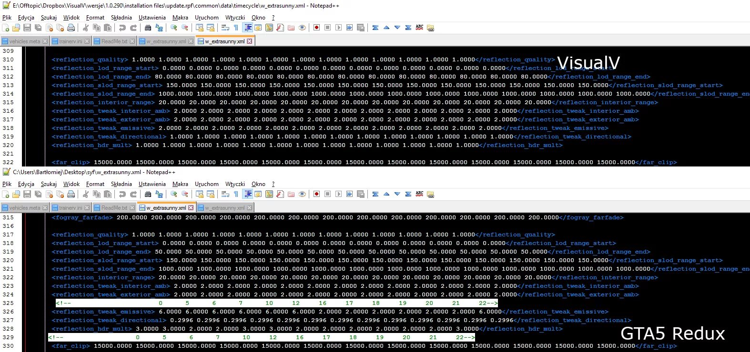Screen dimensions: 750x352
Task: Click Paste icon in top window toolbar
Action: point(108,28)
